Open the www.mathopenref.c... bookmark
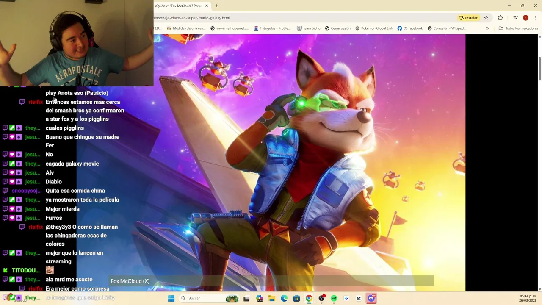The image size is (542, 305). click(x=230, y=28)
